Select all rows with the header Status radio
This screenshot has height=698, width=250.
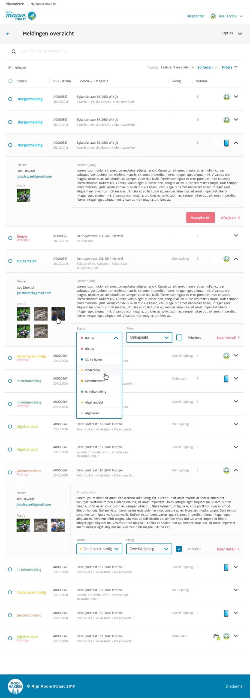pyautogui.click(x=10, y=81)
